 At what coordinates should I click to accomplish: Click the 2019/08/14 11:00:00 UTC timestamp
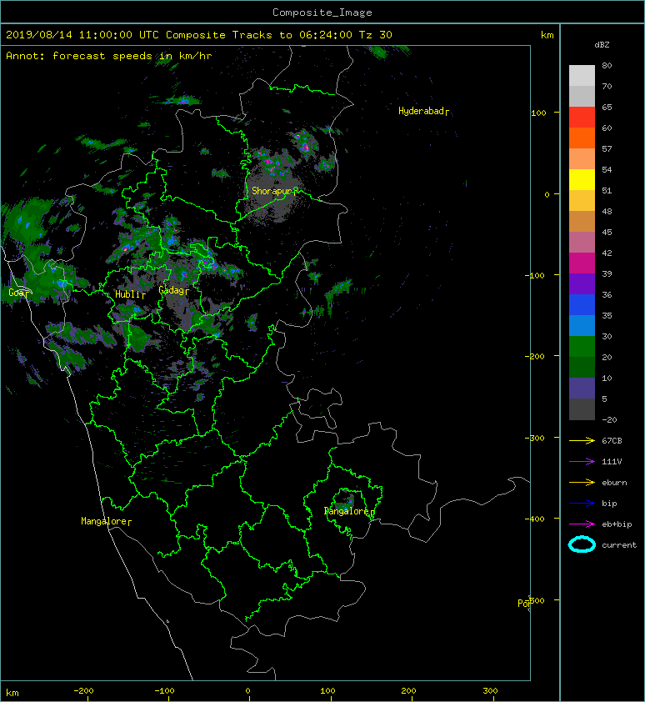(82, 35)
